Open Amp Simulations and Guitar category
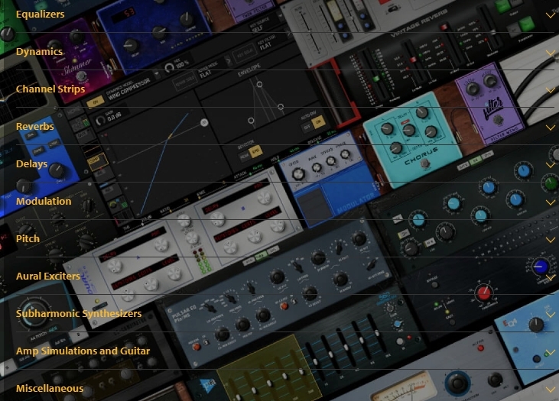559x401 pixels. pos(83,351)
